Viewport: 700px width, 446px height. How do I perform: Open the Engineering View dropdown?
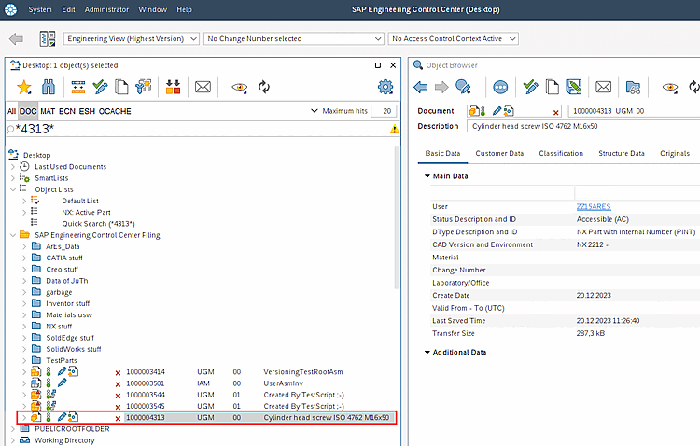132,39
